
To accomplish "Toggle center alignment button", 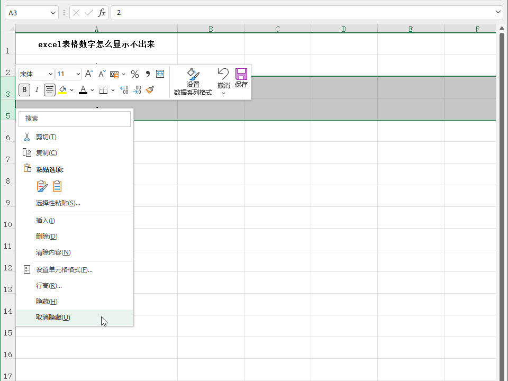I will click(50, 90).
